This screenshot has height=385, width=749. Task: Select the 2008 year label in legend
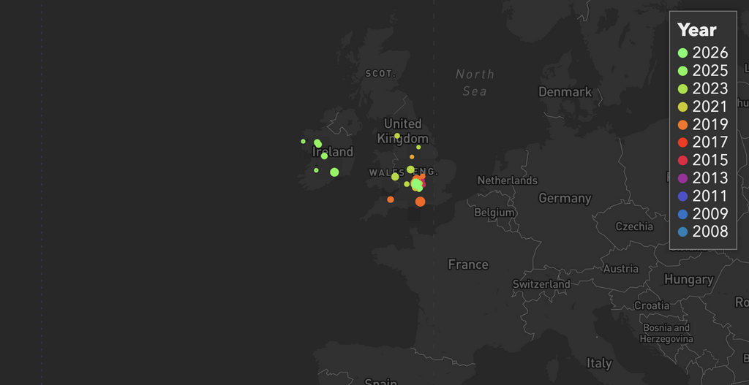pyautogui.click(x=710, y=232)
